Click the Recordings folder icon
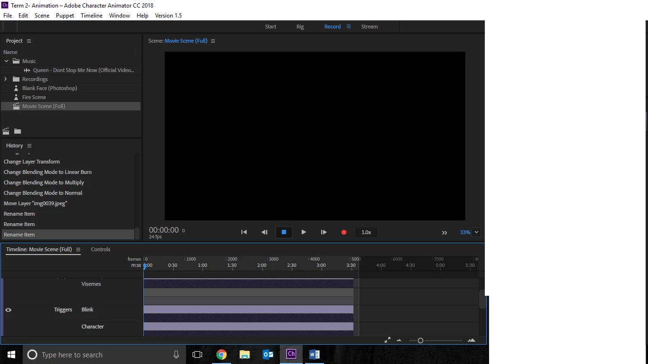This screenshot has height=364, width=648. coord(16,79)
